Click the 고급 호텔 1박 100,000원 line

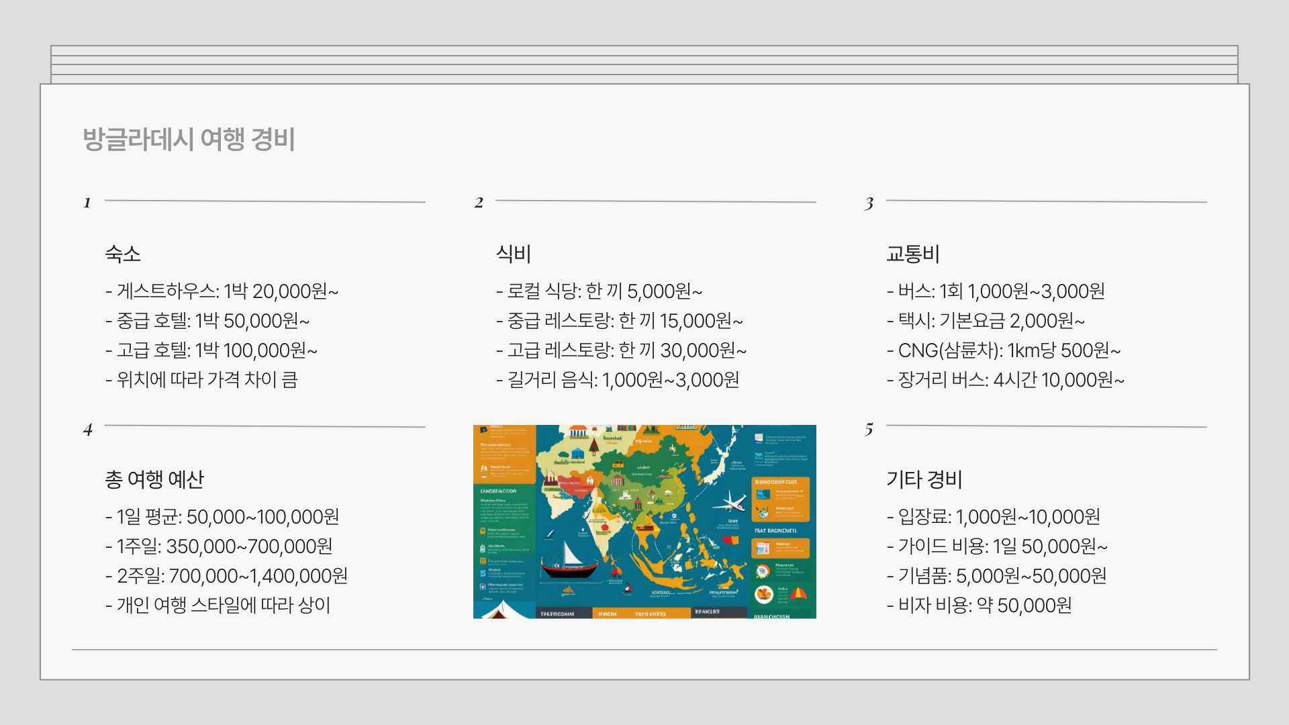pyautogui.click(x=211, y=350)
